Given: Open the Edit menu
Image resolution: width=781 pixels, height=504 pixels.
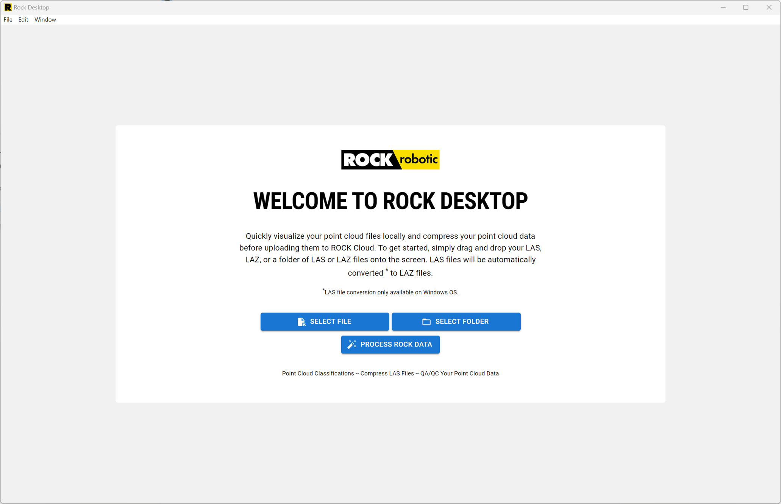Looking at the screenshot, I should [x=23, y=20].
